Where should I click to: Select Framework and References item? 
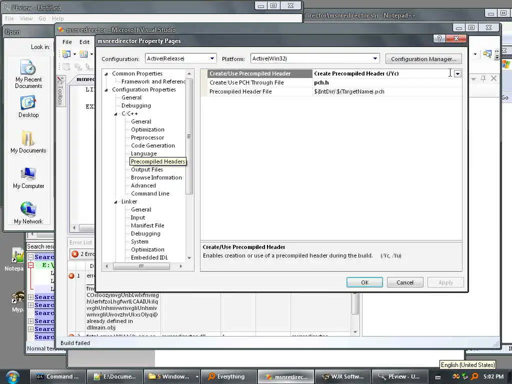tap(153, 81)
